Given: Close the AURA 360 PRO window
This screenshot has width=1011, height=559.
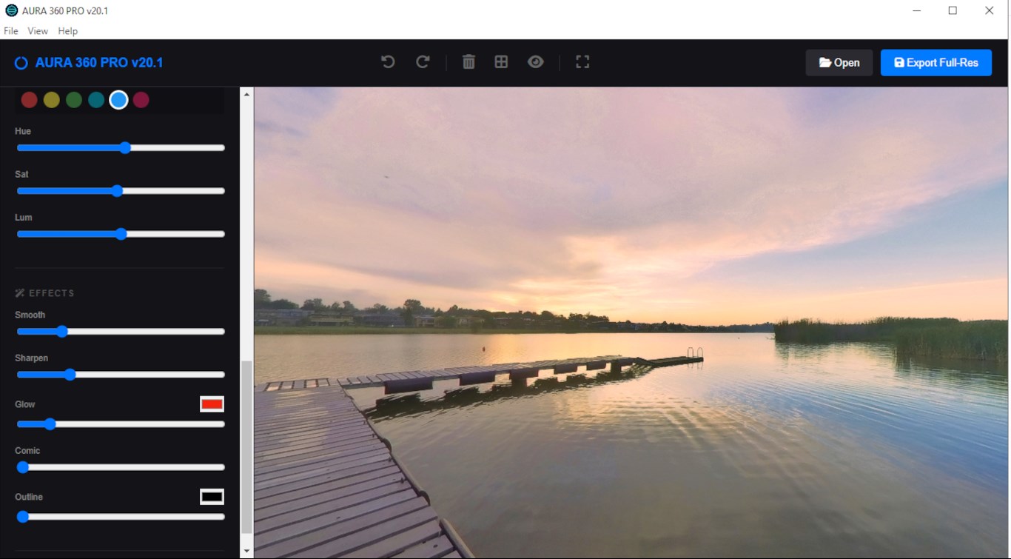Looking at the screenshot, I should coord(989,10).
